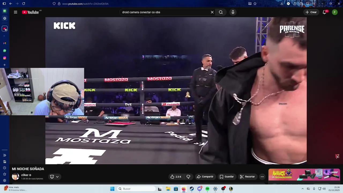
Task: Open the site padlock info icon
Action: pyautogui.click(x=59, y=4)
